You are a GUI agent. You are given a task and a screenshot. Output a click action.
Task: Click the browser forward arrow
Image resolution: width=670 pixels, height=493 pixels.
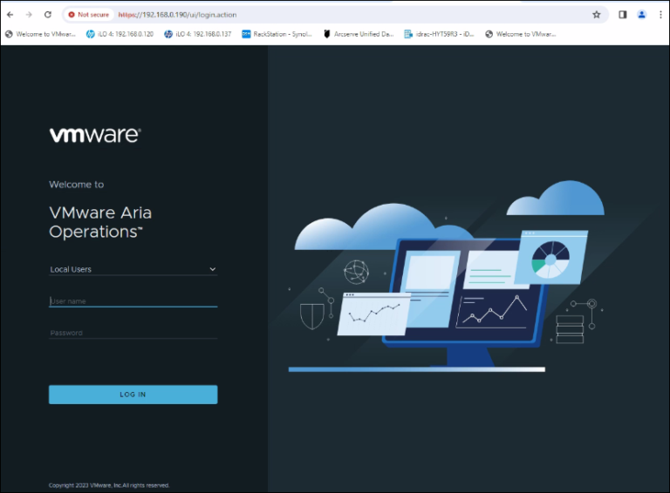28,15
